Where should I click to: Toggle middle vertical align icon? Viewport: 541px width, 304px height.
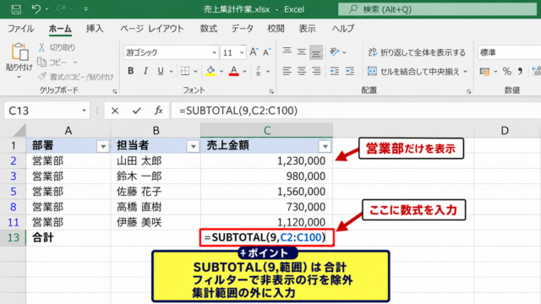tap(301, 52)
